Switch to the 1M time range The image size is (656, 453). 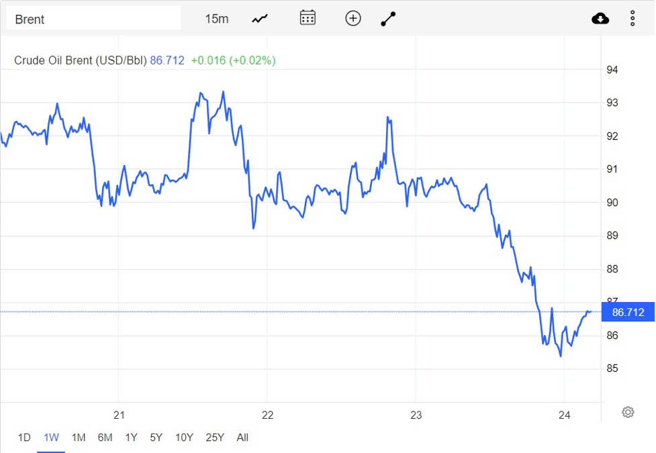[79, 438]
